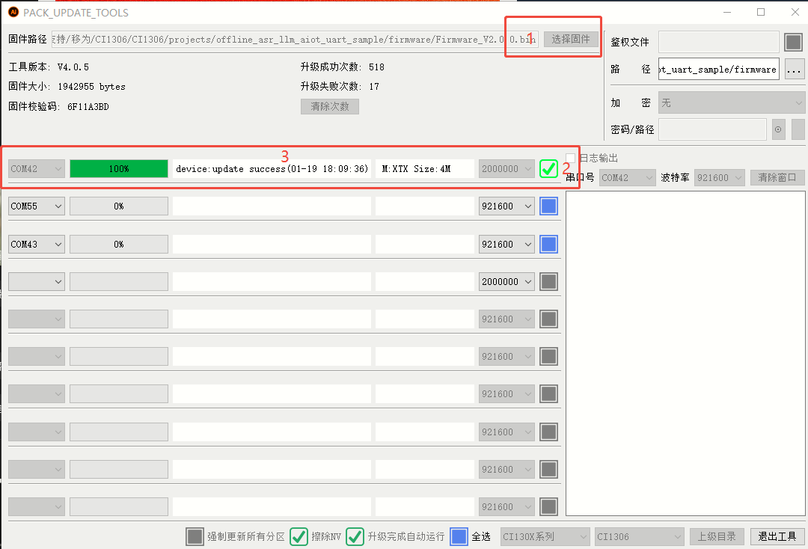Open the CI1306 chip model dropdown
808x549 pixels.
(639, 536)
